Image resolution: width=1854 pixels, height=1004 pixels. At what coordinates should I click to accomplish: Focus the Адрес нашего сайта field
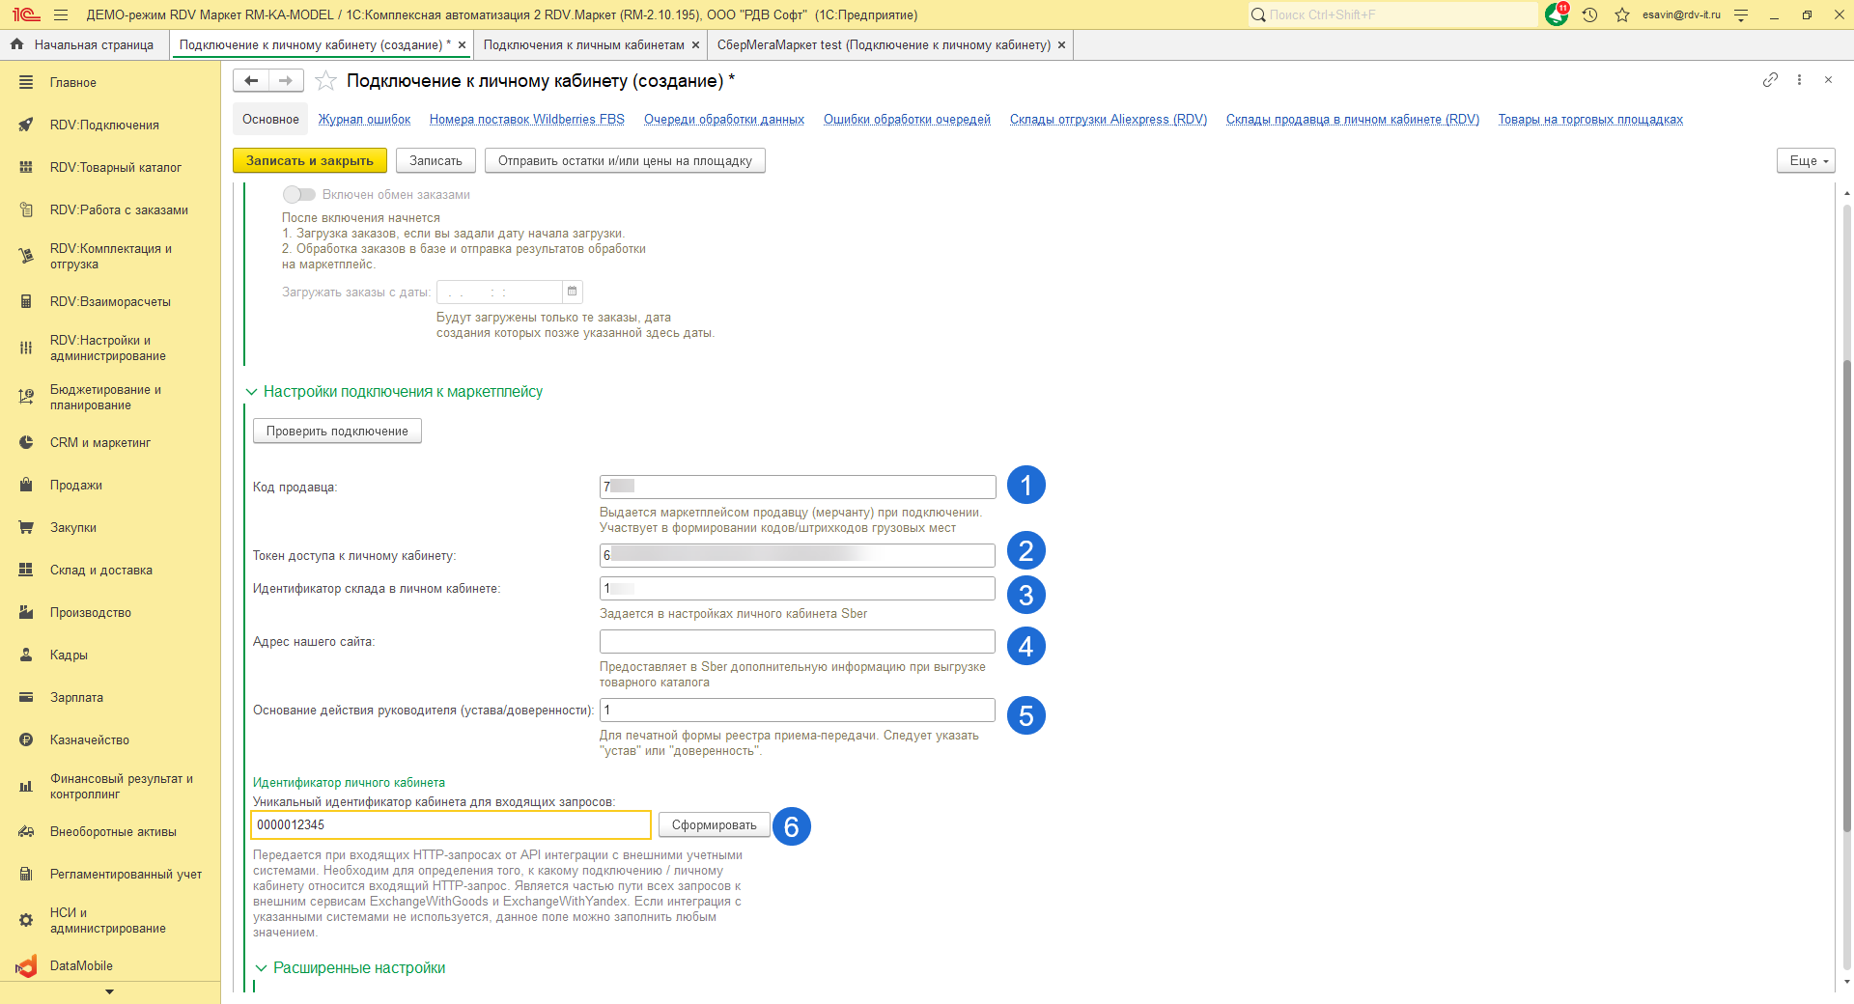[x=798, y=642]
